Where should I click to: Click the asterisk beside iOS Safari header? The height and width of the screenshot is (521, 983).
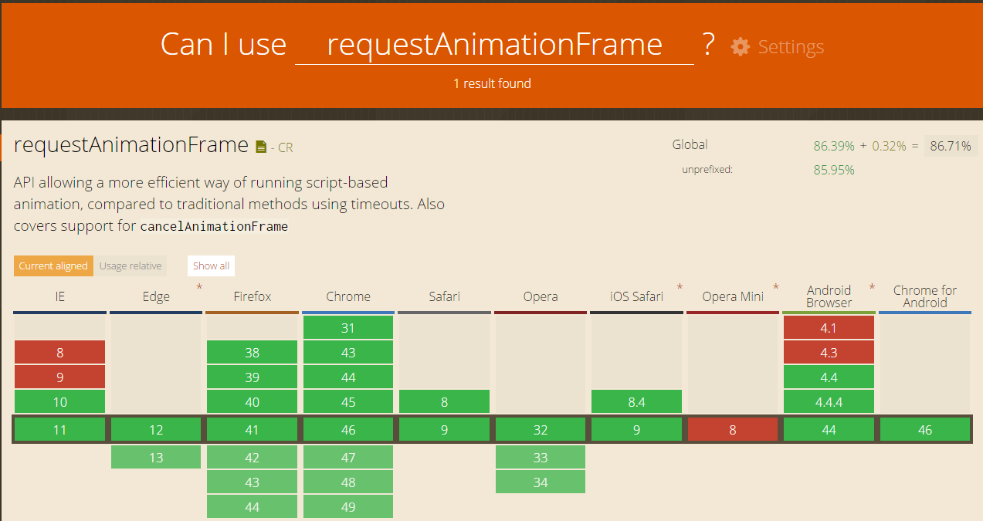679,286
